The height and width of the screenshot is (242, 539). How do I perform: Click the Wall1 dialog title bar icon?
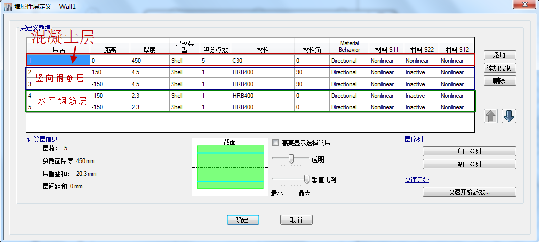(x=8, y=5)
